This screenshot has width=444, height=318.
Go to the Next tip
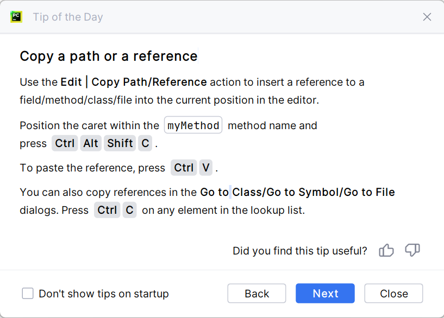325,294
